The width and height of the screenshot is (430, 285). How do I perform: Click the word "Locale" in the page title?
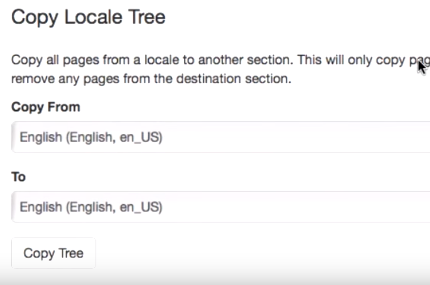tap(92, 17)
